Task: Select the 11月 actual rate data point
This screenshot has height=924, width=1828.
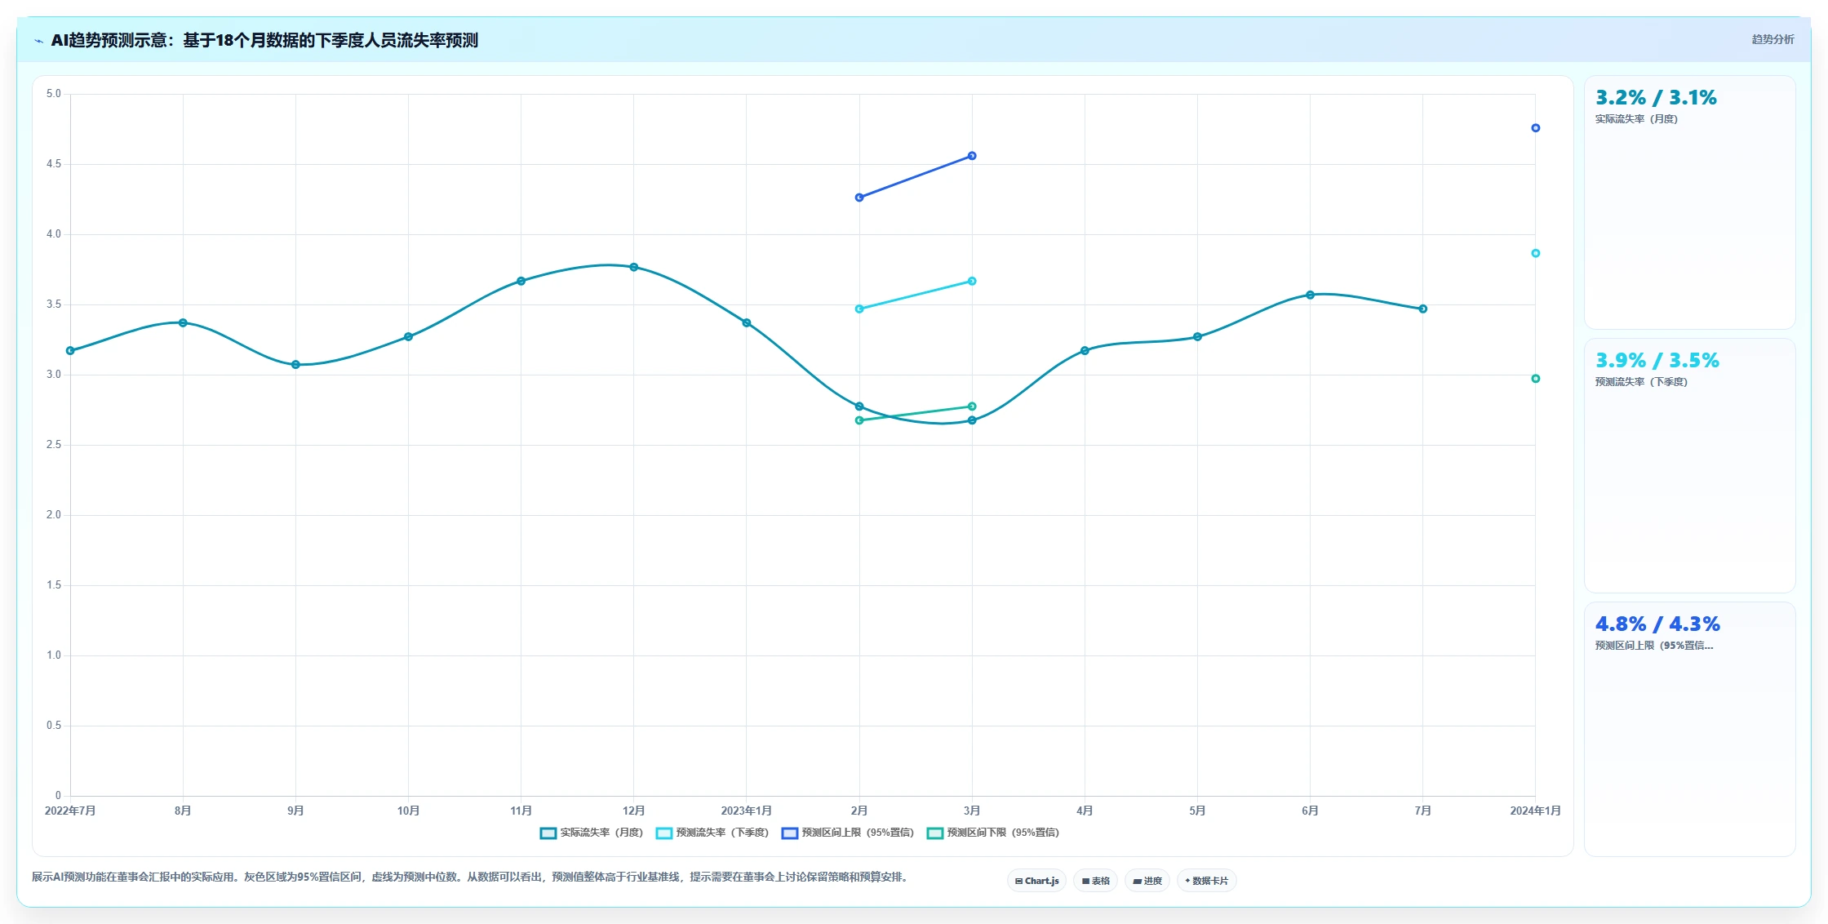Action: 521,281
